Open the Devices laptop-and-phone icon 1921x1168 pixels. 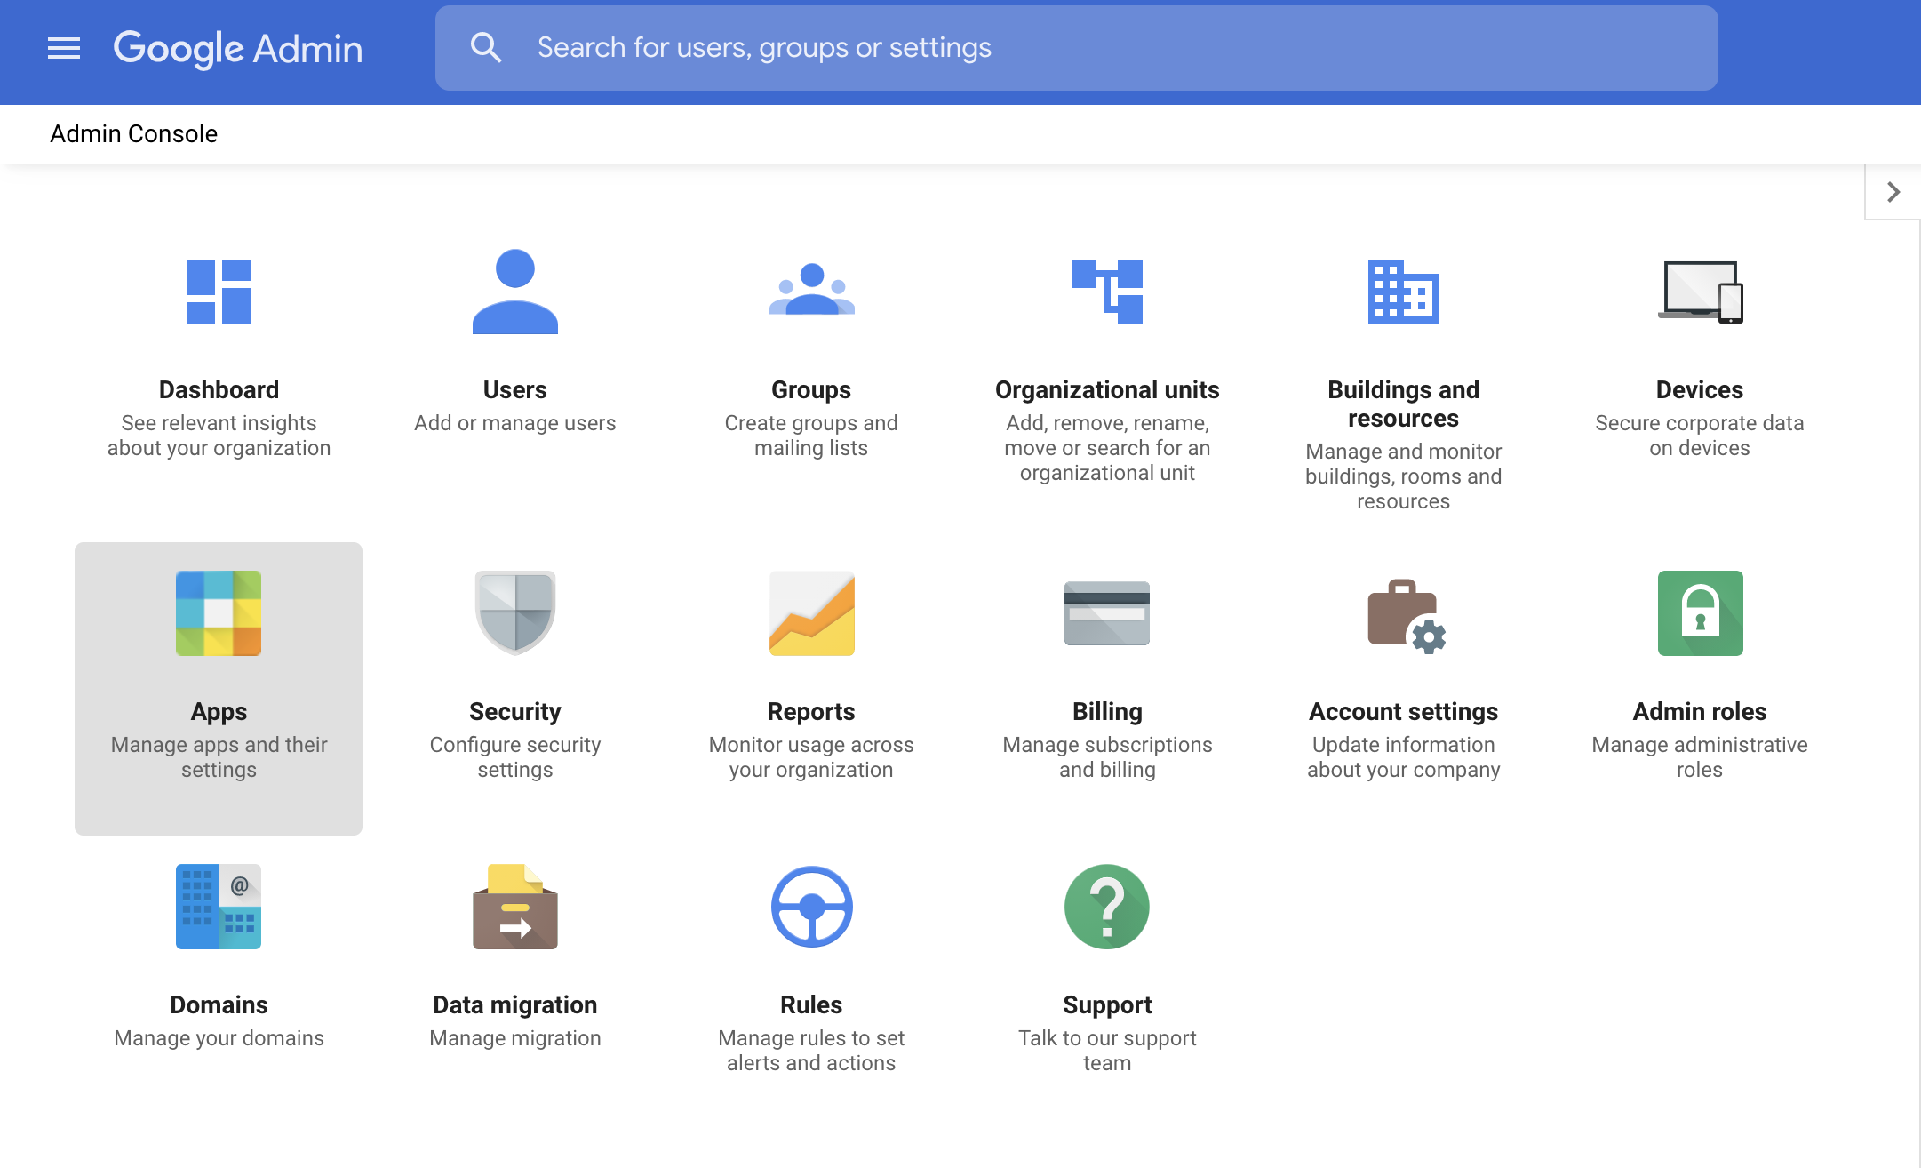tap(1700, 292)
